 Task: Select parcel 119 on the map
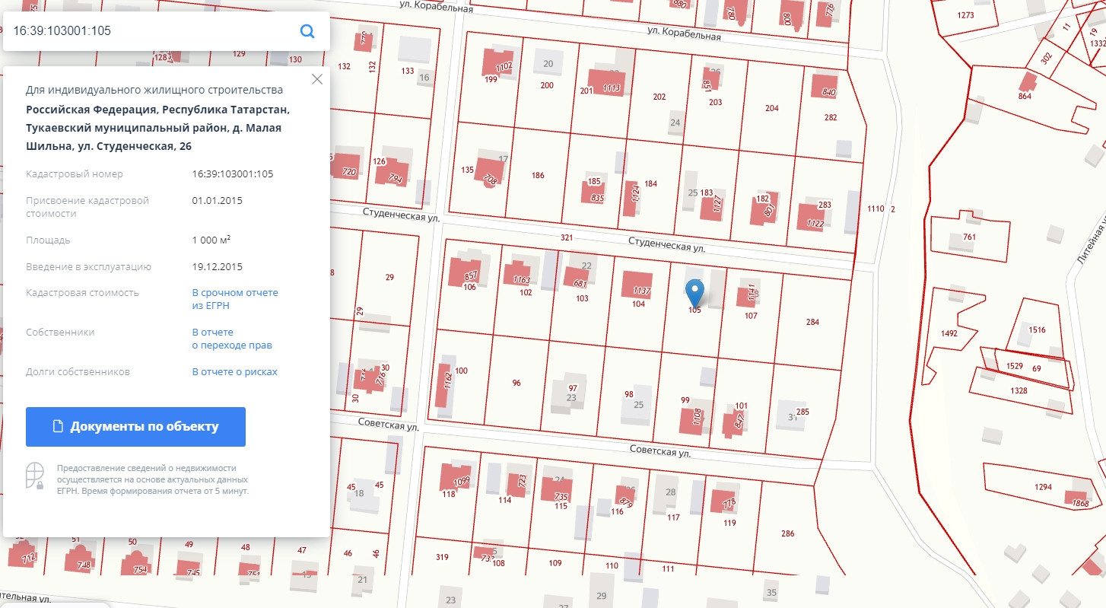(x=730, y=523)
